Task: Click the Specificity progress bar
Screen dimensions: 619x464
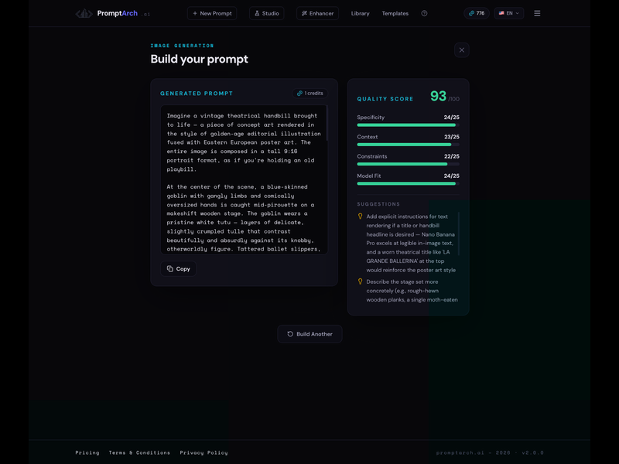Action: point(408,125)
